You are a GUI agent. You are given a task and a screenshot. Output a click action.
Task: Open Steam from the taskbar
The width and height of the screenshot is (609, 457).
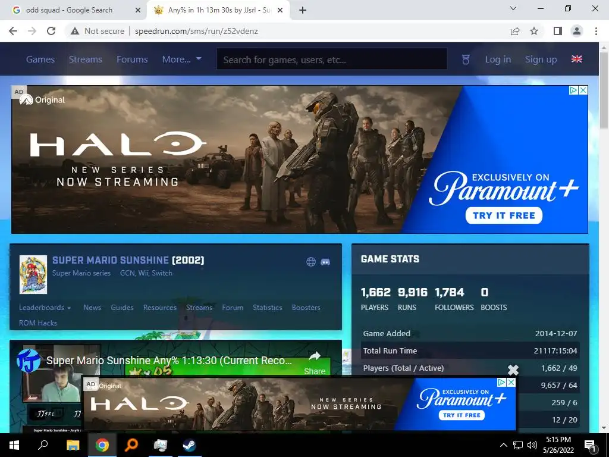(x=190, y=445)
